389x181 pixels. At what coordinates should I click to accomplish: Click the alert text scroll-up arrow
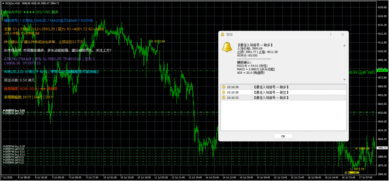pos(344,45)
